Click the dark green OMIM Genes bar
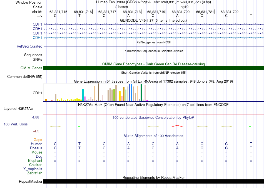 pyautogui.click(x=153, y=68)
